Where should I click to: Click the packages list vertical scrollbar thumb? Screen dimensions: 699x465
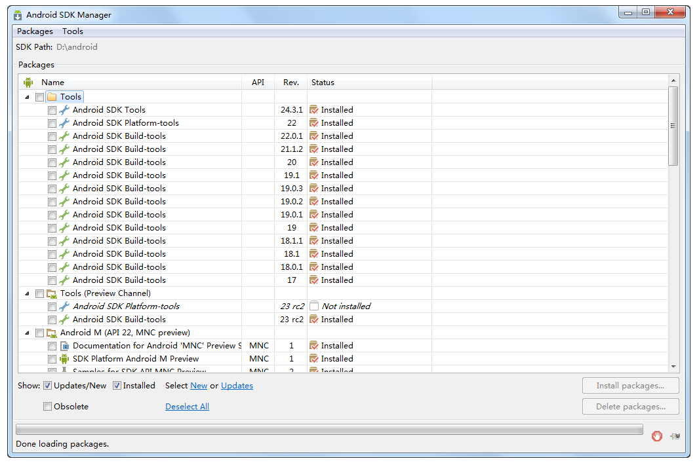673,126
